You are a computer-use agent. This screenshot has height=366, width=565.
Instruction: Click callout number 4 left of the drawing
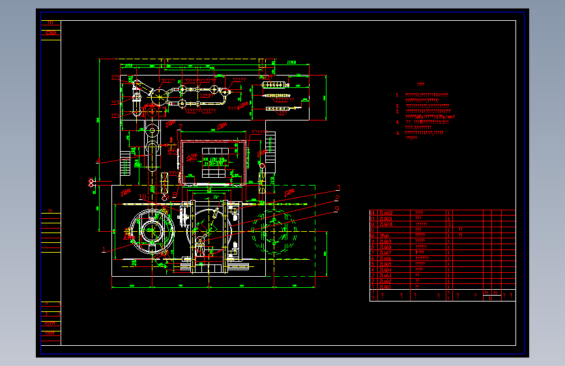(98, 161)
